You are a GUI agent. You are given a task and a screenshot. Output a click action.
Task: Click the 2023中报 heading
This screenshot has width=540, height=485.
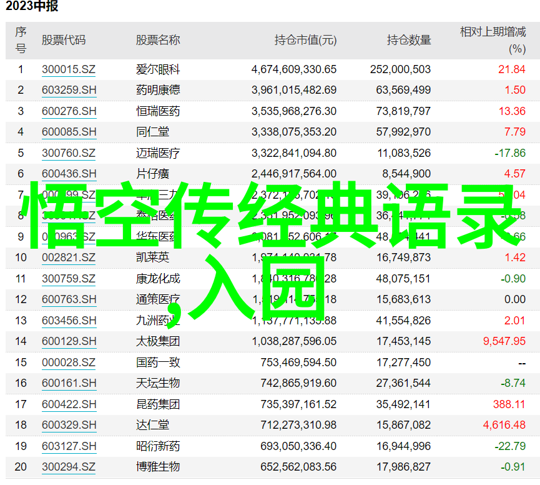coord(32,6)
